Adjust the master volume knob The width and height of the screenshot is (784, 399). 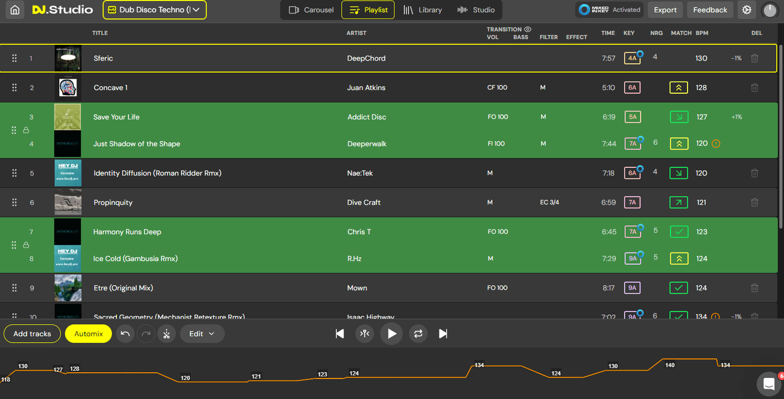770,10
